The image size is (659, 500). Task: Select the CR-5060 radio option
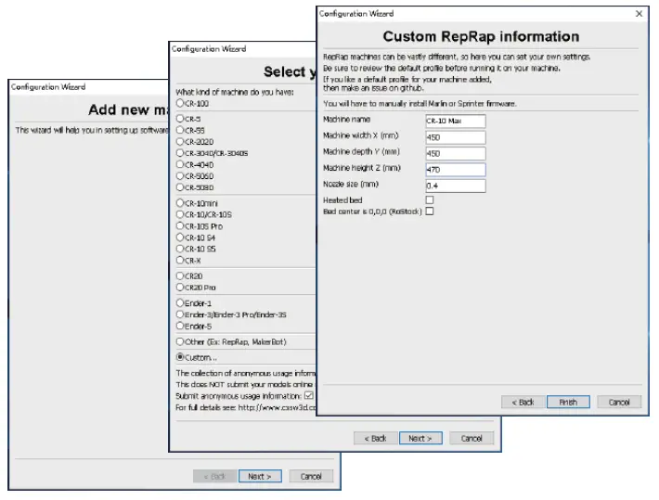click(x=180, y=175)
